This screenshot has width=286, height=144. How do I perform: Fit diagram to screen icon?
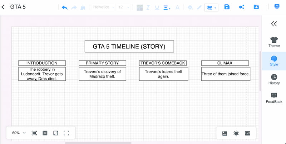coord(34,133)
